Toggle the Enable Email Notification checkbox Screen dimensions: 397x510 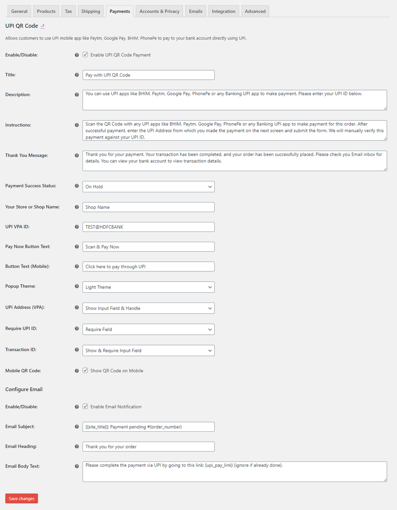pyautogui.click(x=85, y=406)
